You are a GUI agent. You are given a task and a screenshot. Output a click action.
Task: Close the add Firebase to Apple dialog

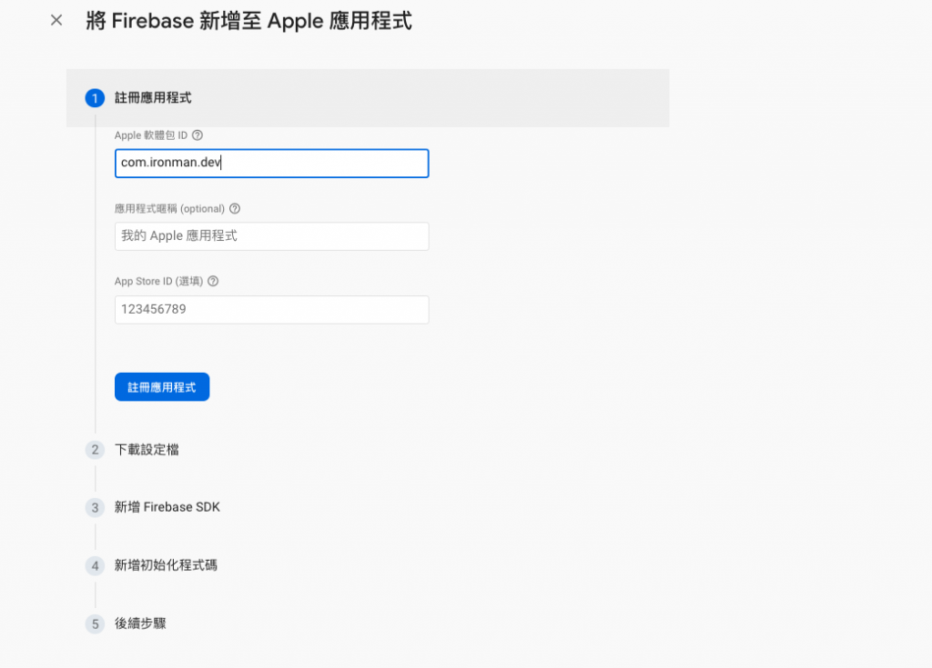click(56, 20)
